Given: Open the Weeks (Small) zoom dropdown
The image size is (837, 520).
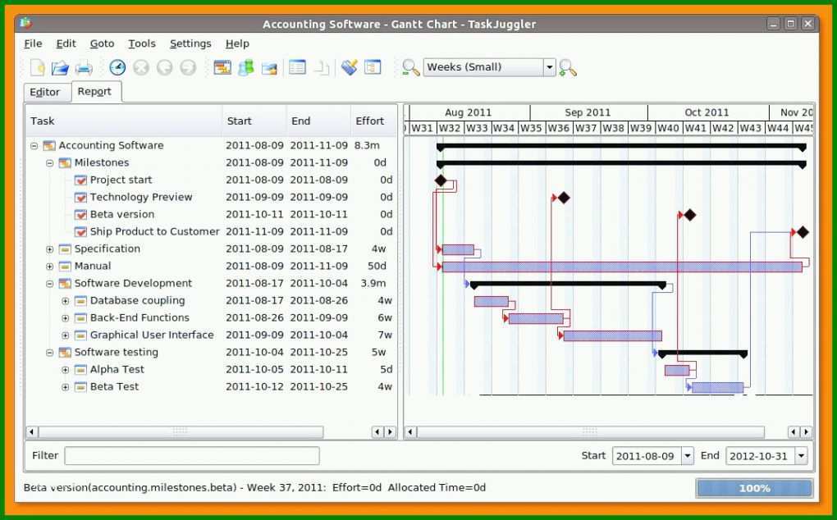Looking at the screenshot, I should 549,67.
